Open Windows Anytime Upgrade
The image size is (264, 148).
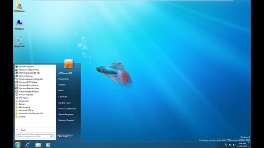pos(29,79)
